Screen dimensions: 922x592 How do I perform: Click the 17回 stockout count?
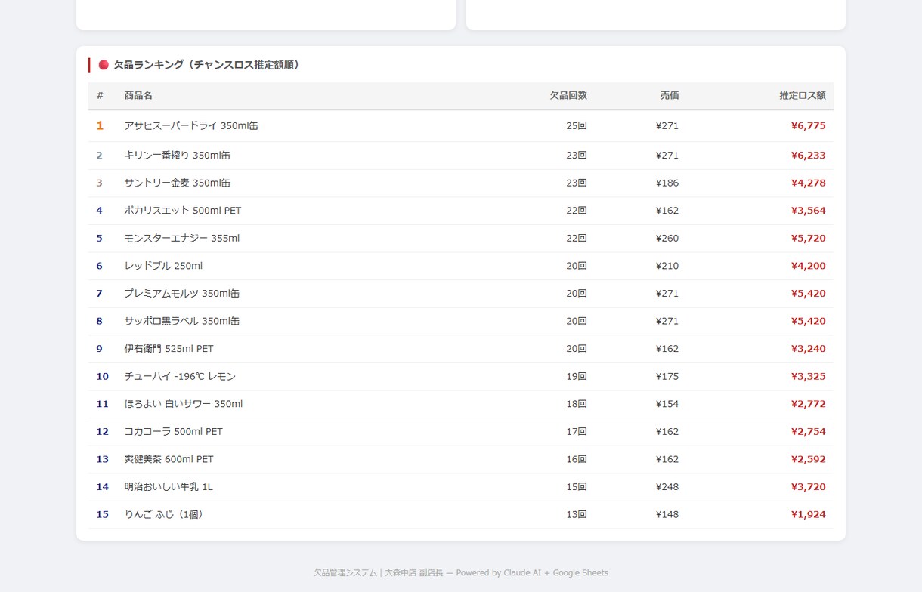pos(577,432)
